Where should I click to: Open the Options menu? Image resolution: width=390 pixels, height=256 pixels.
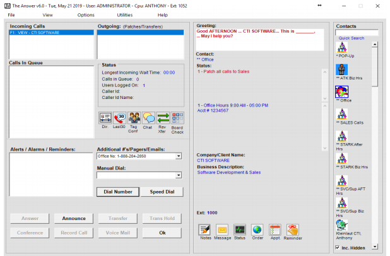point(86,15)
